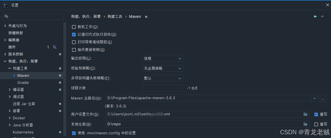Click the ... browse button for Maven 主路径
This screenshot has width=331, height=138.
click(323, 98)
